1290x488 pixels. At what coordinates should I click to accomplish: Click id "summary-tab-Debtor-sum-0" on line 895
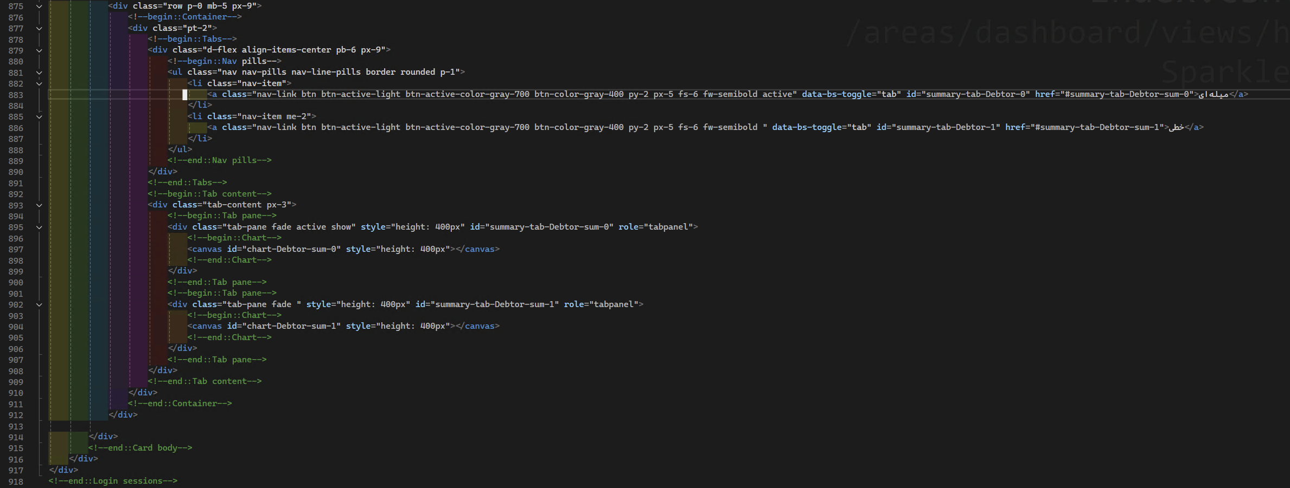[x=542, y=227]
